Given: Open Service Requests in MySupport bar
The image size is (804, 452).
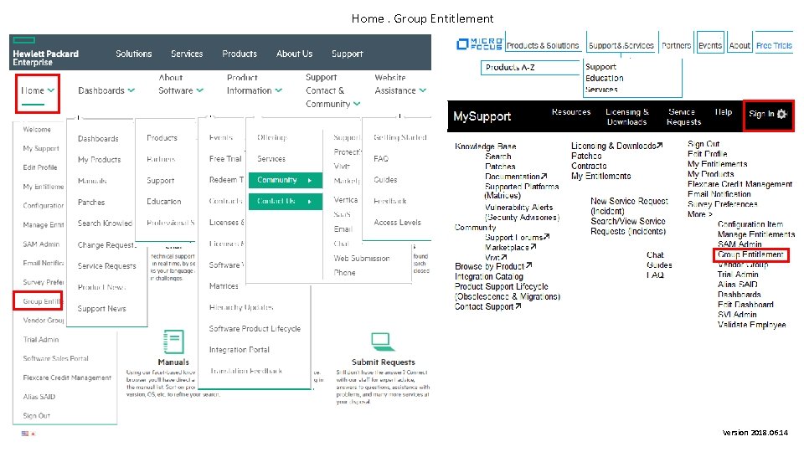Looking at the screenshot, I should click(683, 117).
